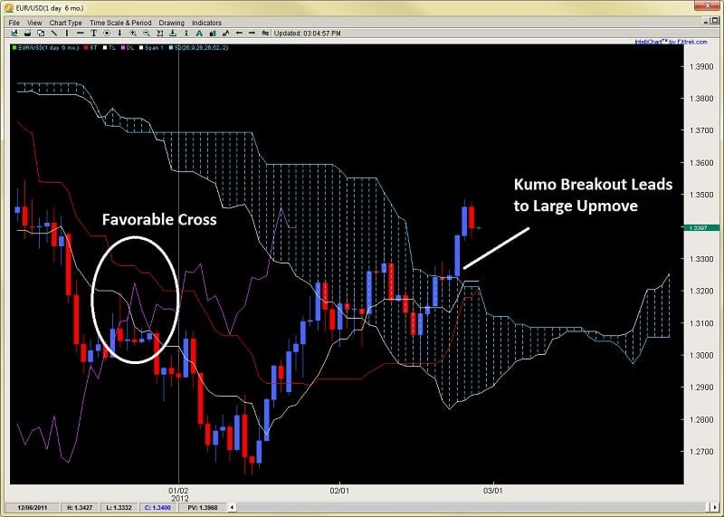724x517 pixels.
Task: Click the green letter A toolbar icon
Action: pyautogui.click(x=199, y=34)
